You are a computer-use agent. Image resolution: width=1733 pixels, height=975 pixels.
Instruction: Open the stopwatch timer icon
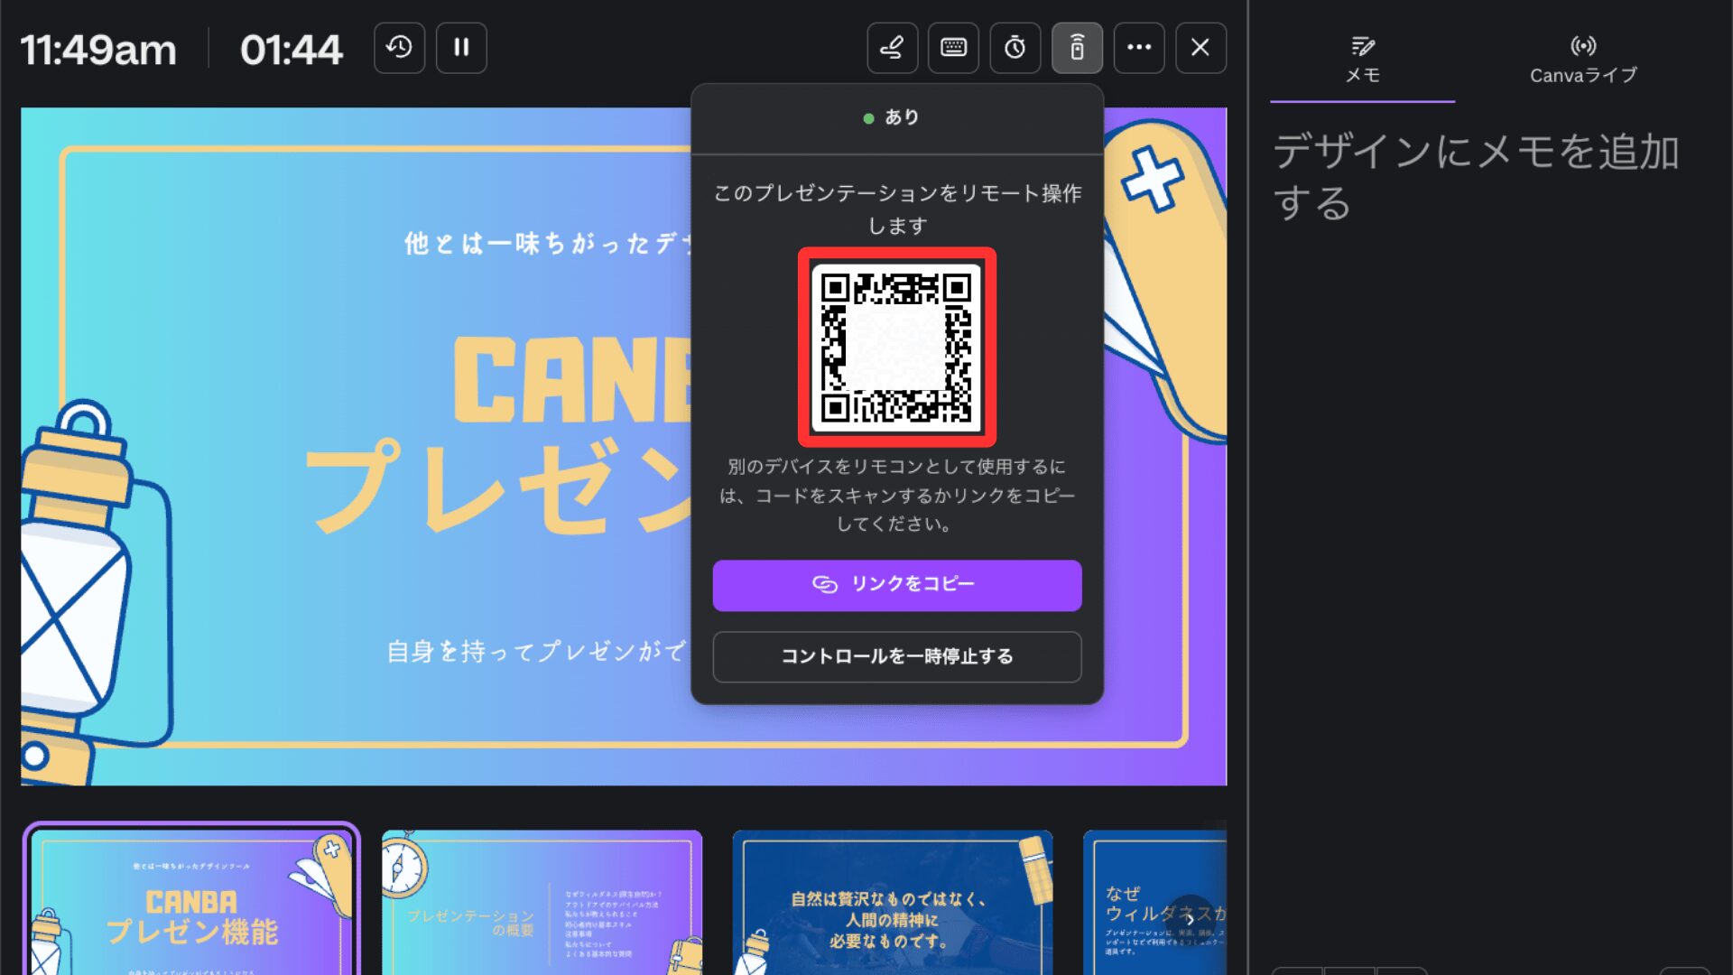[x=1015, y=48]
